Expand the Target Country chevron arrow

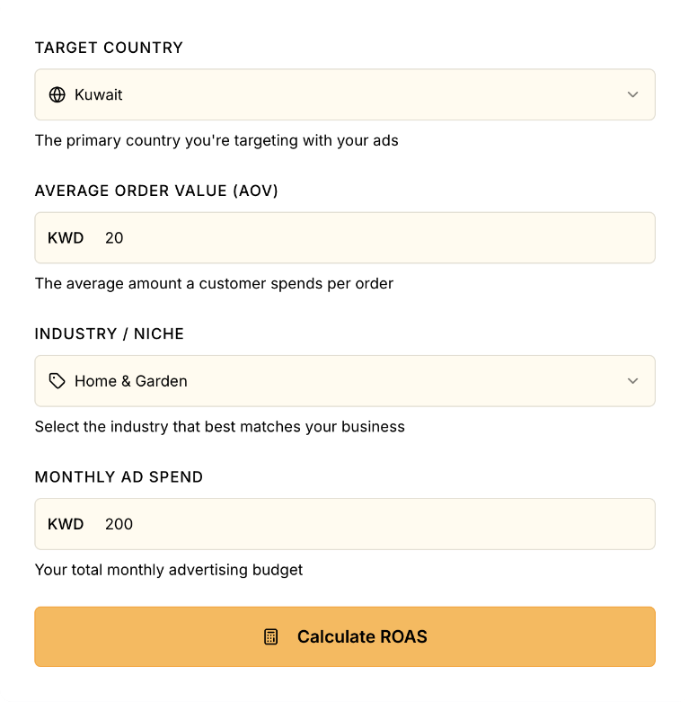[632, 94]
